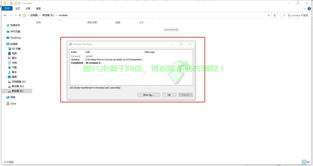Open the 下载 folder in sidebar

click(14, 67)
